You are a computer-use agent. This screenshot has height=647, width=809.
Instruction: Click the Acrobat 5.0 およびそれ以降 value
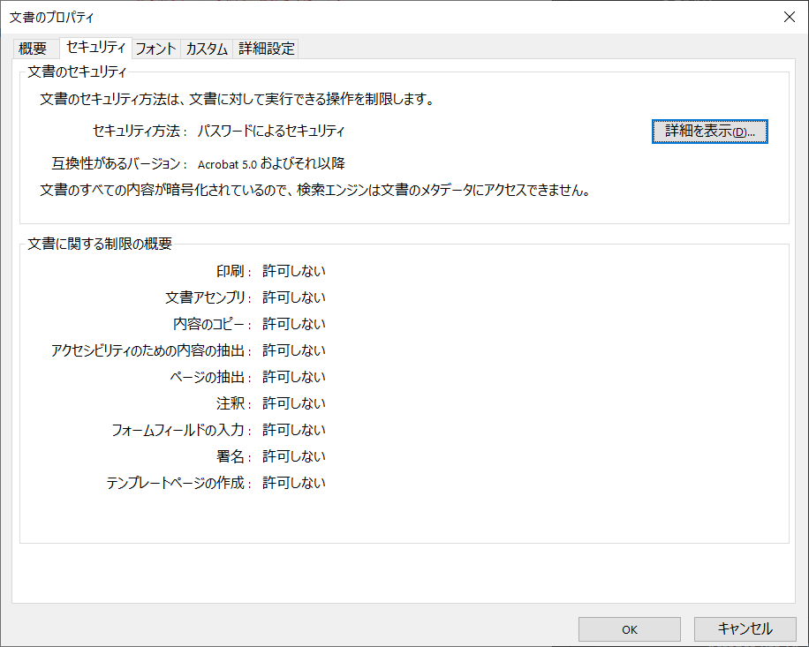coord(271,163)
